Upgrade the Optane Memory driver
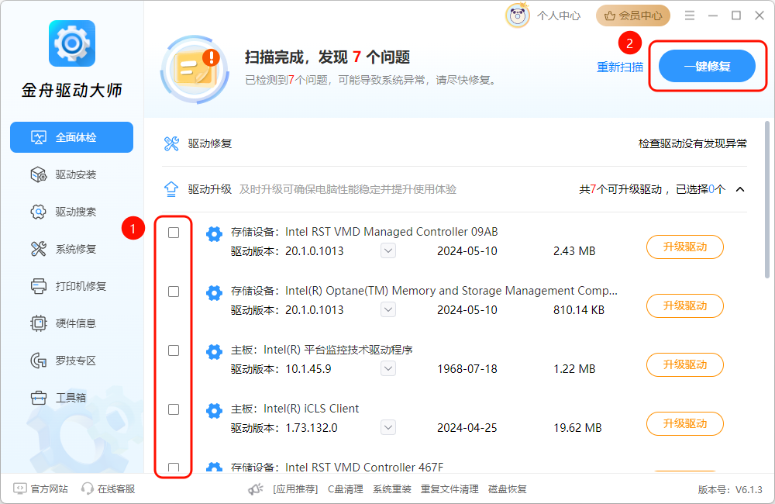Image resolution: width=775 pixels, height=504 pixels. 685,306
